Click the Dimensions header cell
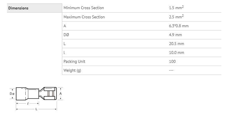 35,8
